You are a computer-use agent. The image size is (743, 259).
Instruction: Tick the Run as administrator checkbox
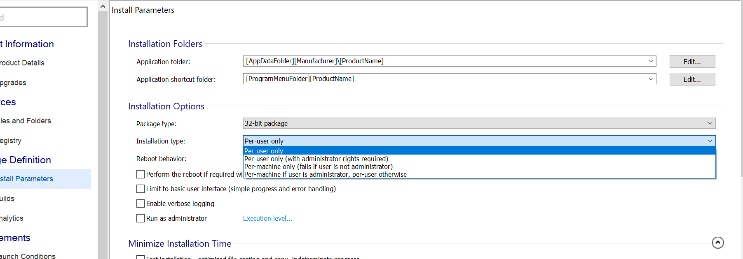[141, 218]
